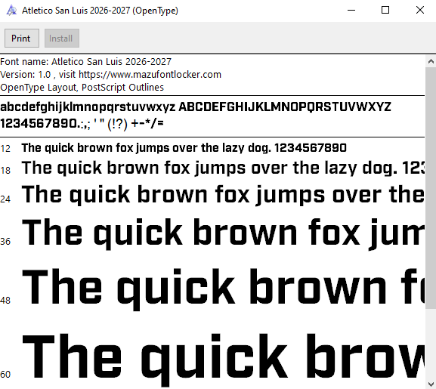Click the 60 size label
The width and height of the screenshot is (436, 389).
[5, 375]
